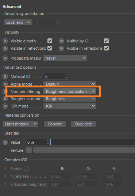Open the Alpha mode Default dropdown
This screenshot has width=135, height=196.
point(70,84)
